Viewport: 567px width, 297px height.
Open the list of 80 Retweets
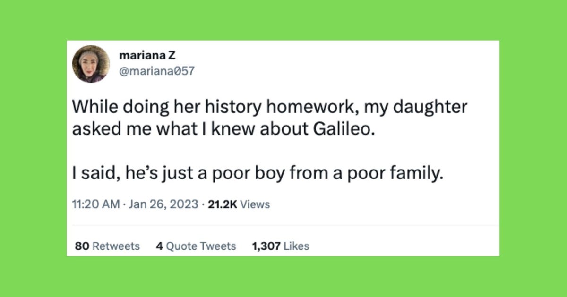[106, 246]
